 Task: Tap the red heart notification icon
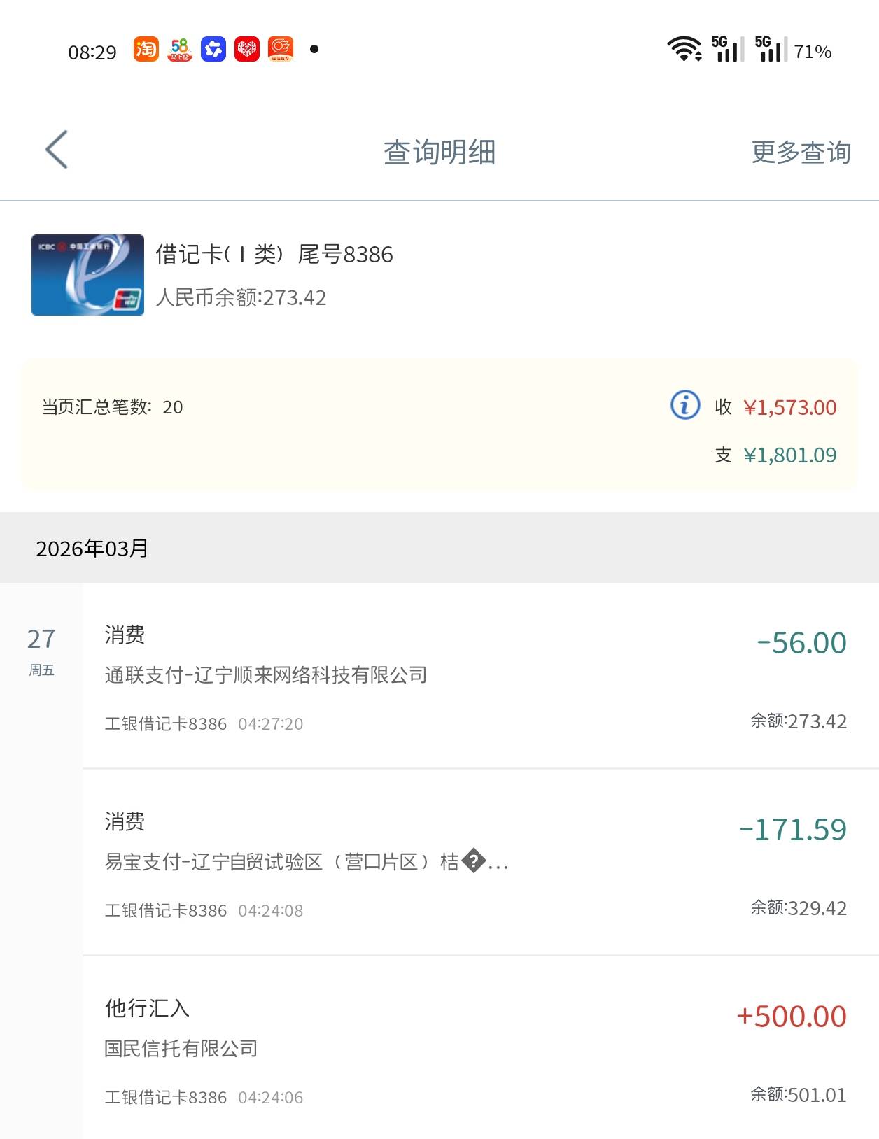click(247, 49)
